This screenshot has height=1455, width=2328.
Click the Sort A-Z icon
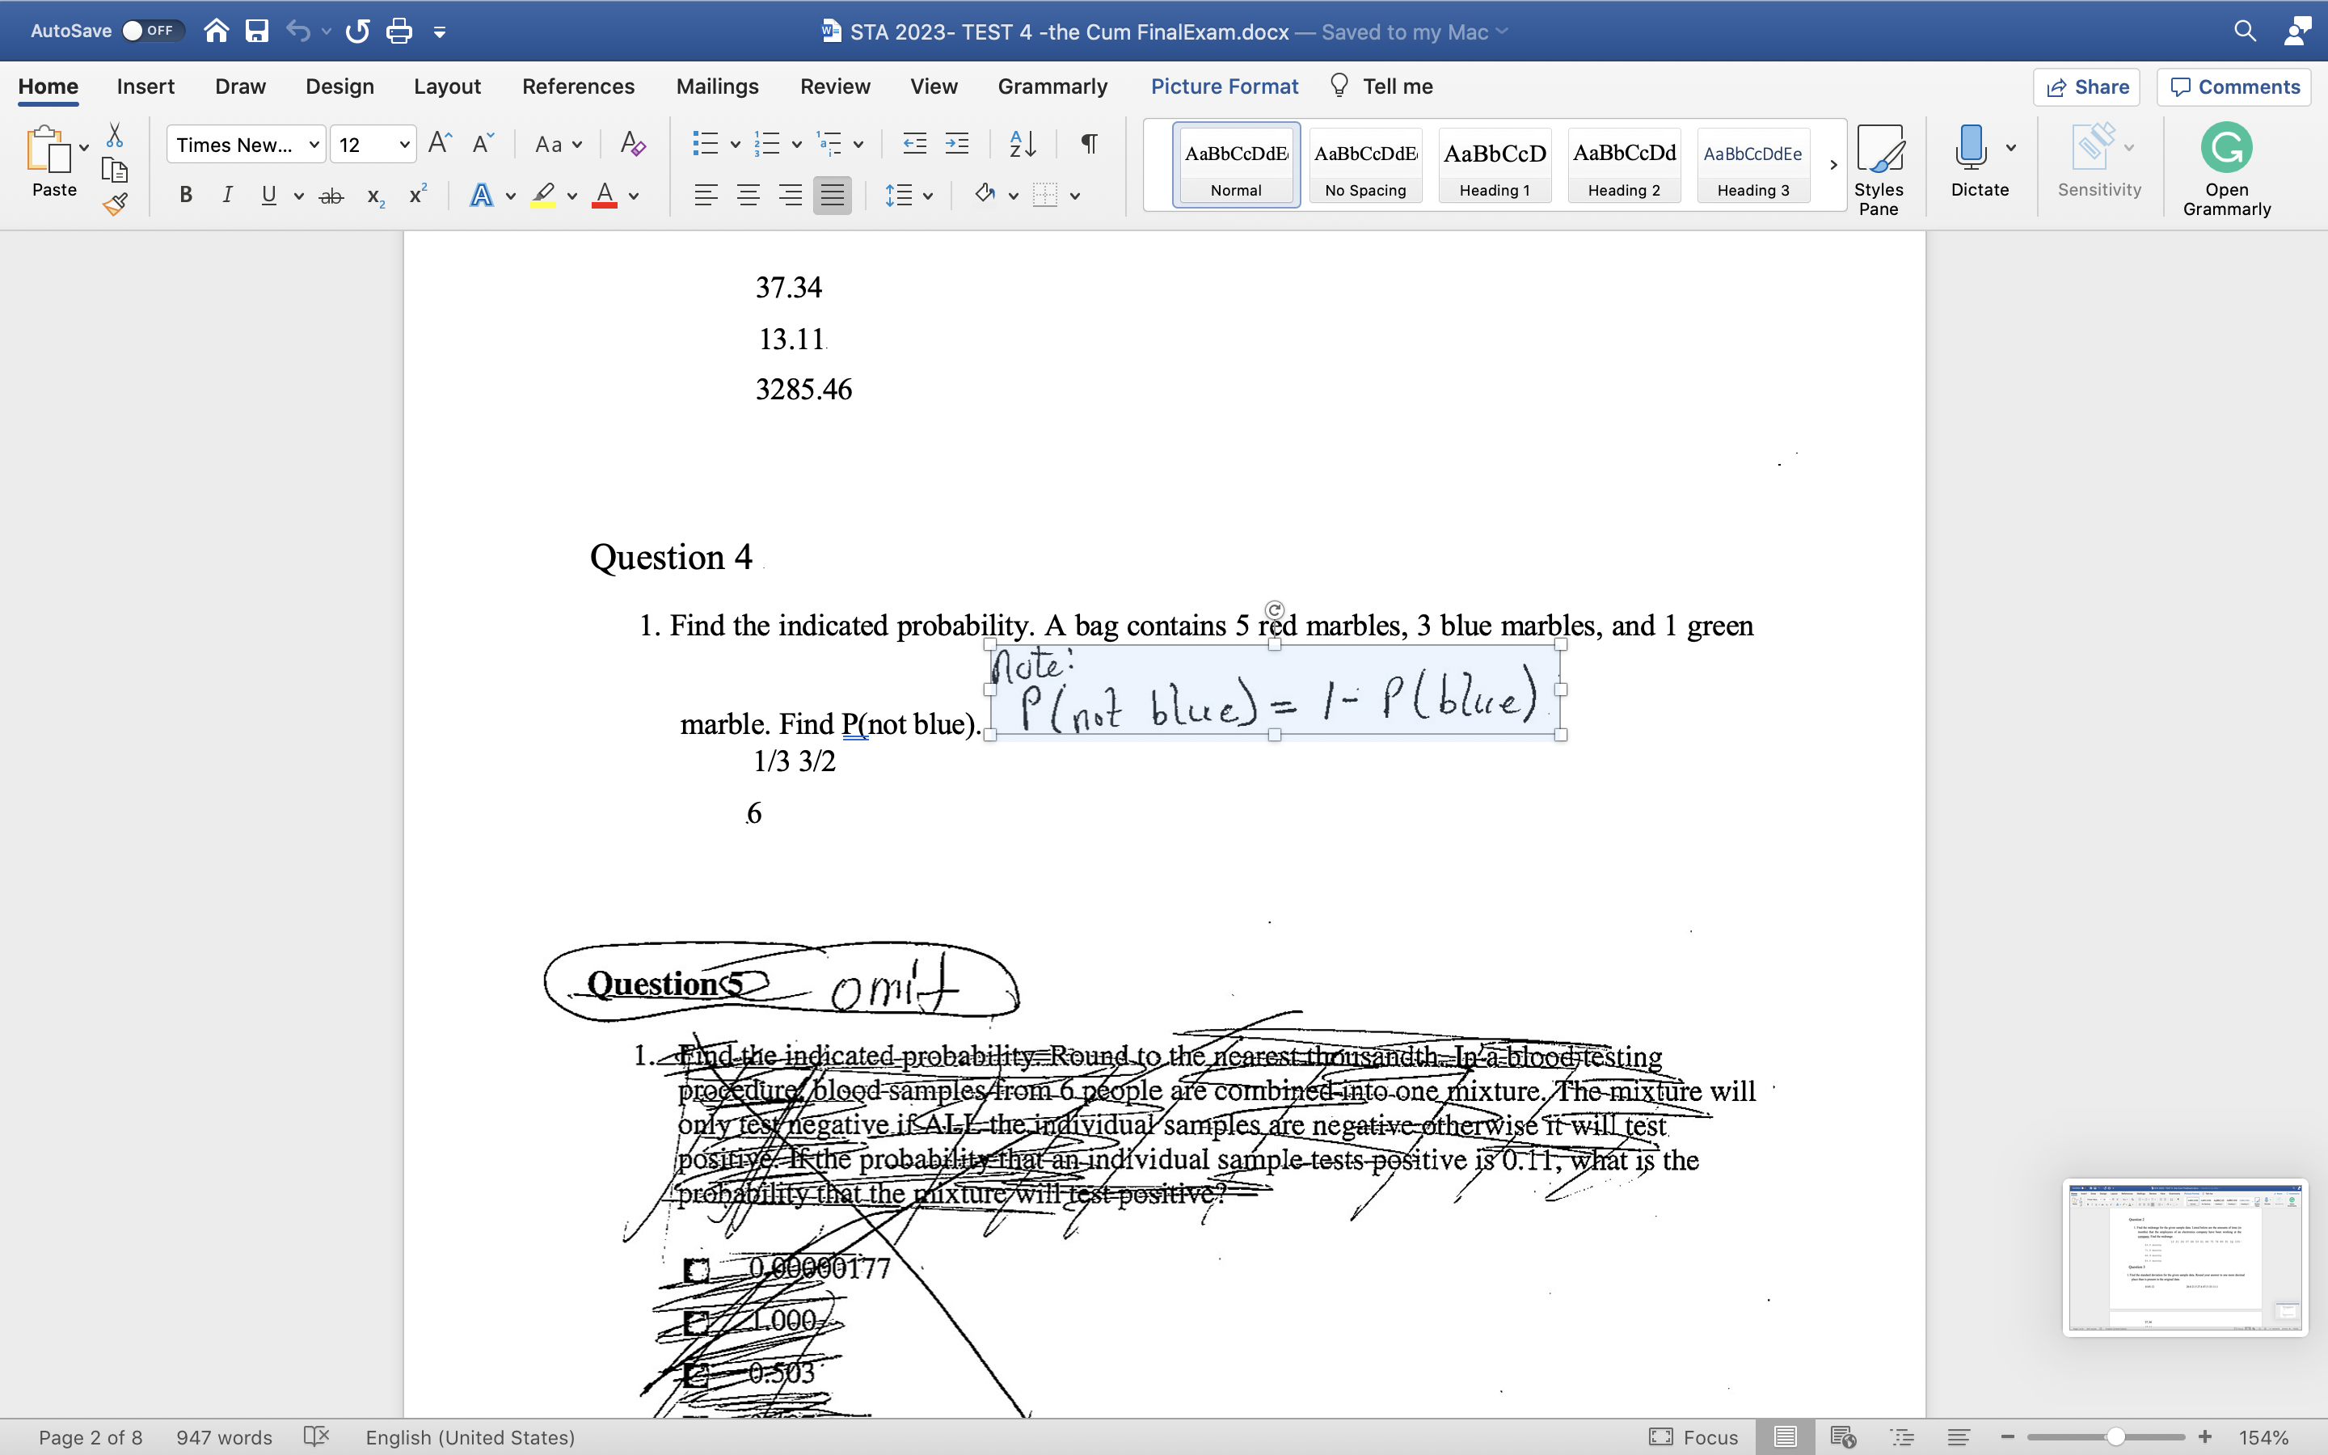coord(1022,145)
